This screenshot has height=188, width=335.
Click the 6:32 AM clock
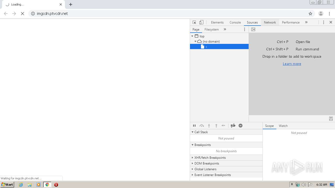coord(322,185)
